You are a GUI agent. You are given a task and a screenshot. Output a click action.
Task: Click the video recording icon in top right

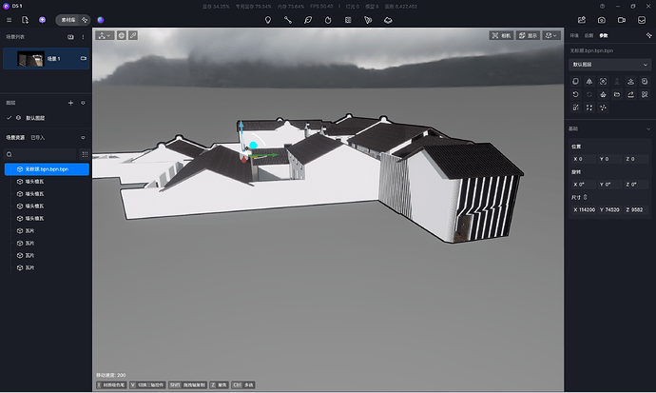coord(622,19)
